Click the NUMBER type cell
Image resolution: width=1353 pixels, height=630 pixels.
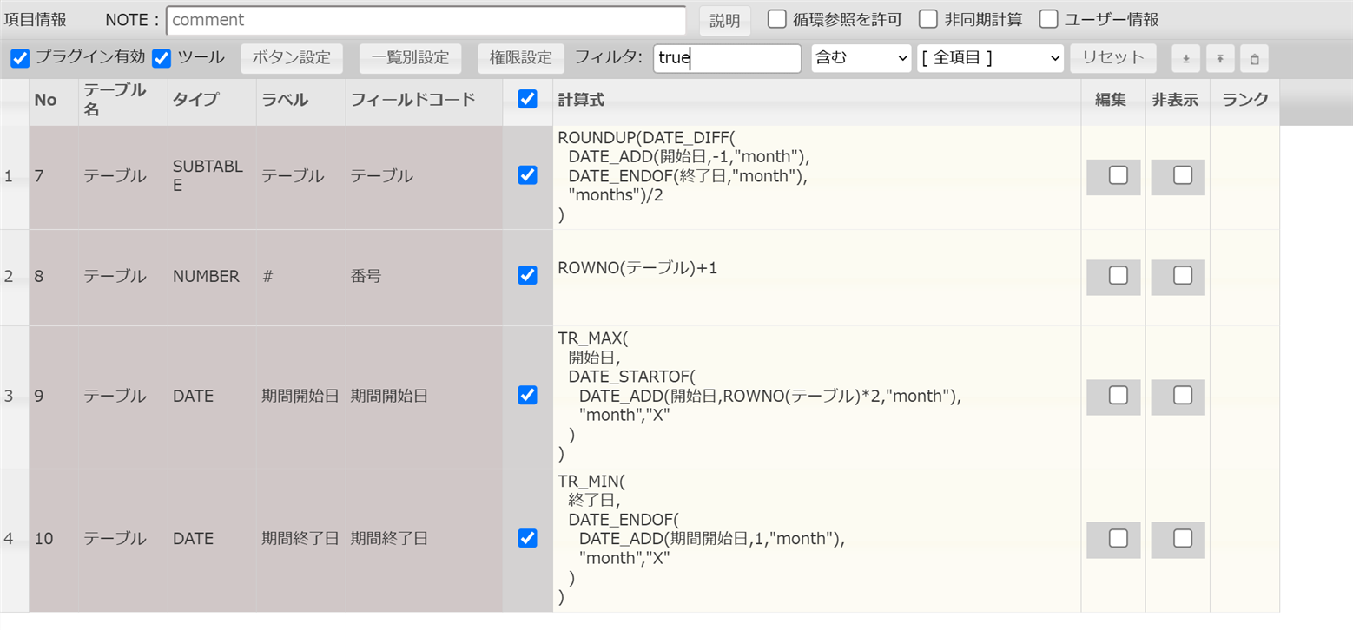point(212,278)
